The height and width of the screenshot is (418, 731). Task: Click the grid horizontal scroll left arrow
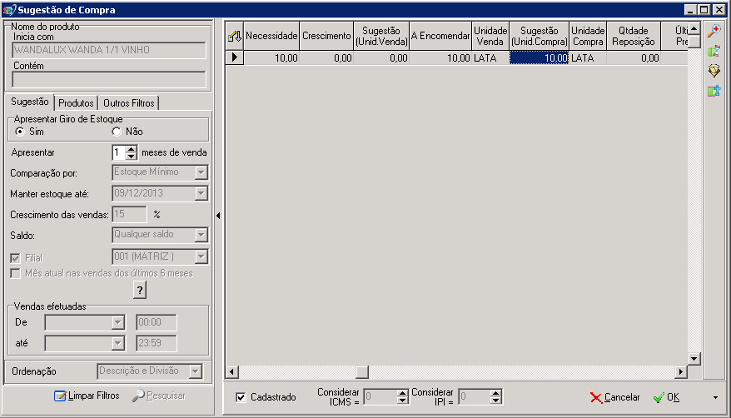point(231,372)
